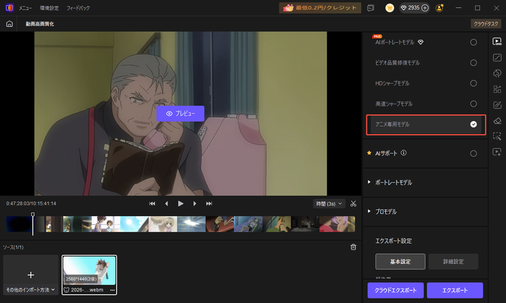Step back one frame
This screenshot has width=506, height=303.
click(167, 203)
